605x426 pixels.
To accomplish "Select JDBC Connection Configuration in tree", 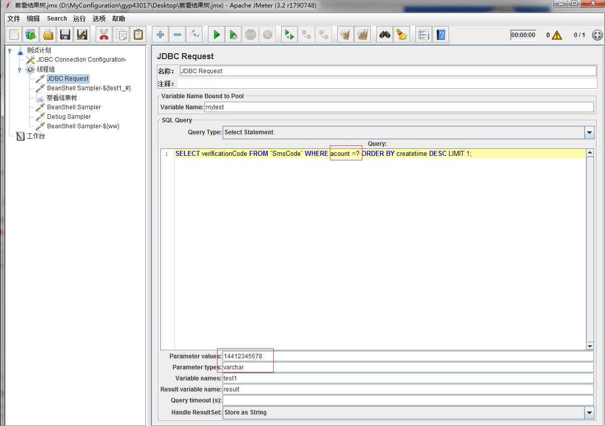I will 82,60.
